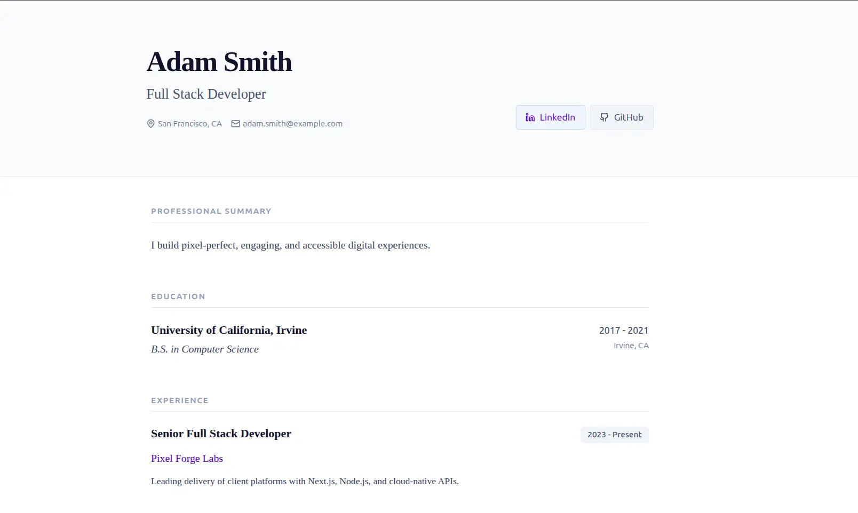
Task: Click the Full Stack Developer subtitle
Action: coord(206,94)
